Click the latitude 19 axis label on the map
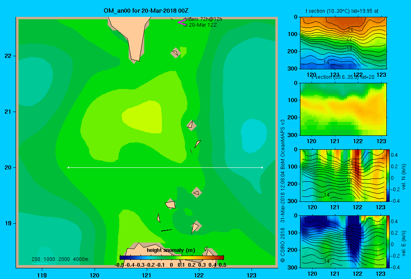This screenshot has height=279, width=411. click(x=8, y=223)
